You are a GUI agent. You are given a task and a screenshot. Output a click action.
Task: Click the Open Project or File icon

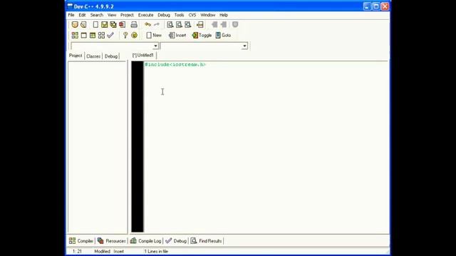coord(83,25)
